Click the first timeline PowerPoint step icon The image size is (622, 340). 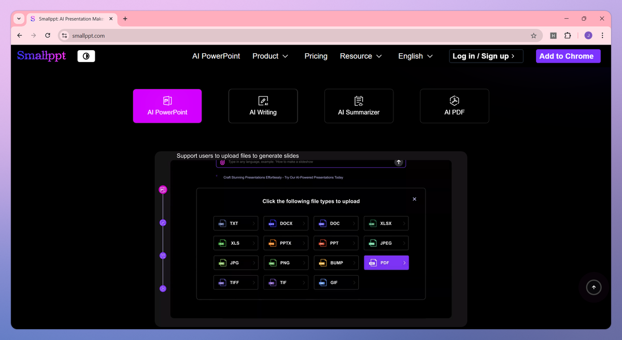pos(163,190)
